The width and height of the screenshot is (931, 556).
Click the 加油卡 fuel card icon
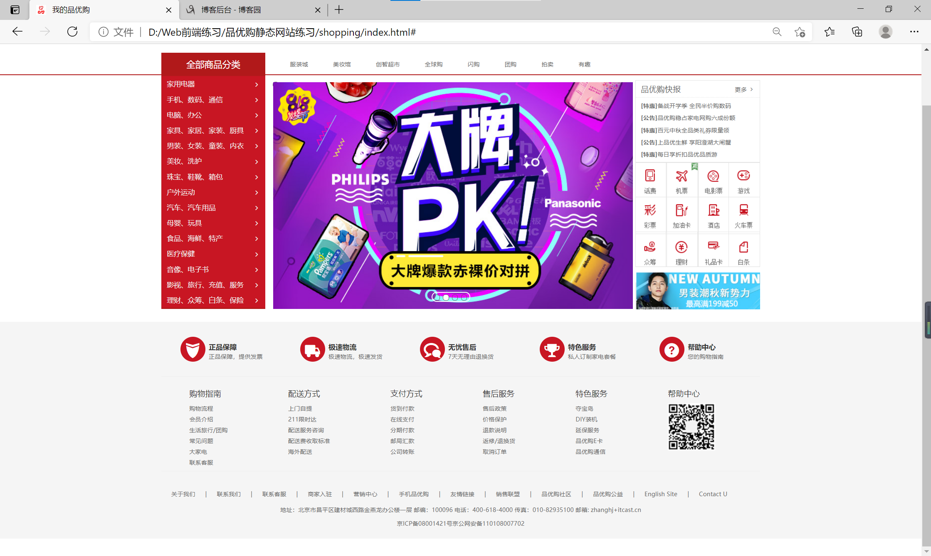682,211
